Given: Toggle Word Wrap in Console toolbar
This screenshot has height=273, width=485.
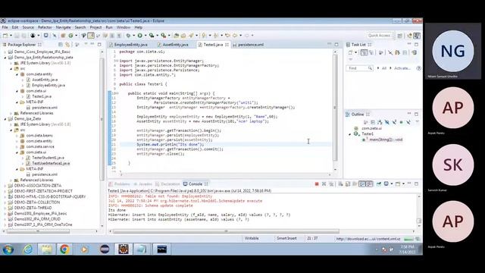Looking at the screenshot, I should pos(355,184).
